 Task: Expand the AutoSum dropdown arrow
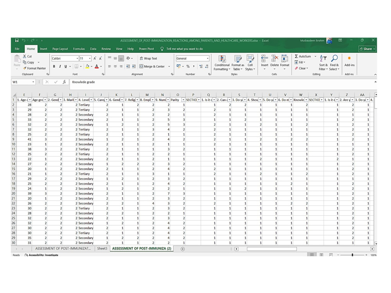[x=315, y=56]
